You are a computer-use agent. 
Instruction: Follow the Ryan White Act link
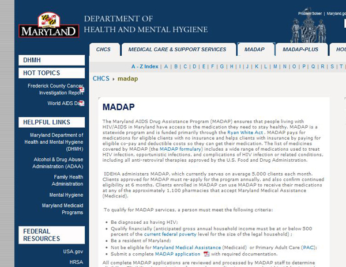pyautogui.click(x=245, y=132)
